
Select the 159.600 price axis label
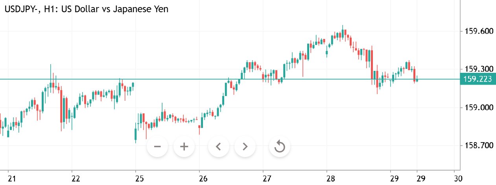(x=477, y=31)
